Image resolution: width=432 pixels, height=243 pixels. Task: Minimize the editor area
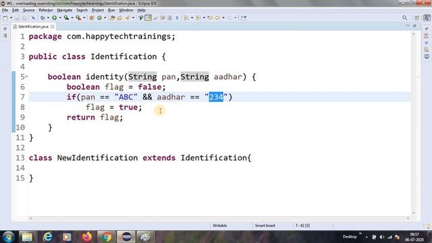[x=408, y=26]
